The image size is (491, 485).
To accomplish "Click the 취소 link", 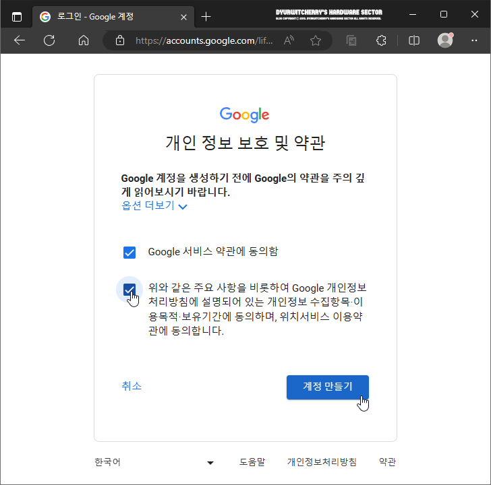I will click(132, 386).
